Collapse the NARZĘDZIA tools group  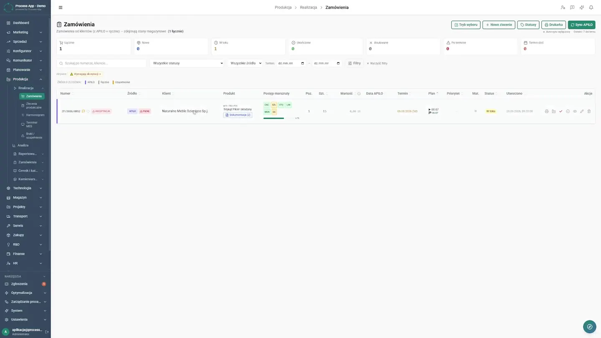[x=25, y=276]
